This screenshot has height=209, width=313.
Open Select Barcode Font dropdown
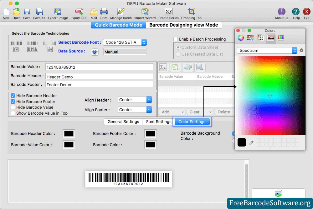point(125,42)
